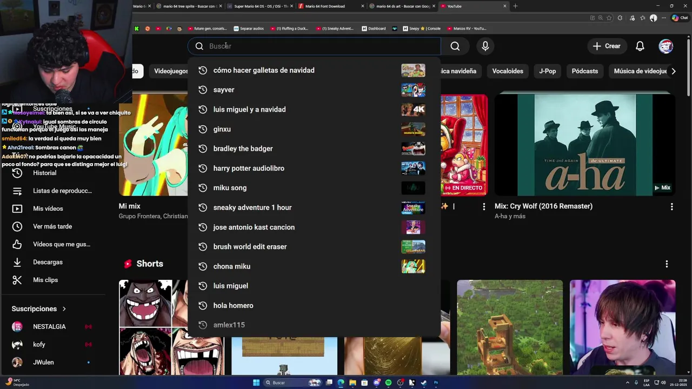Select suggestion 'ginxu'
692x389 pixels.
tap(314, 129)
